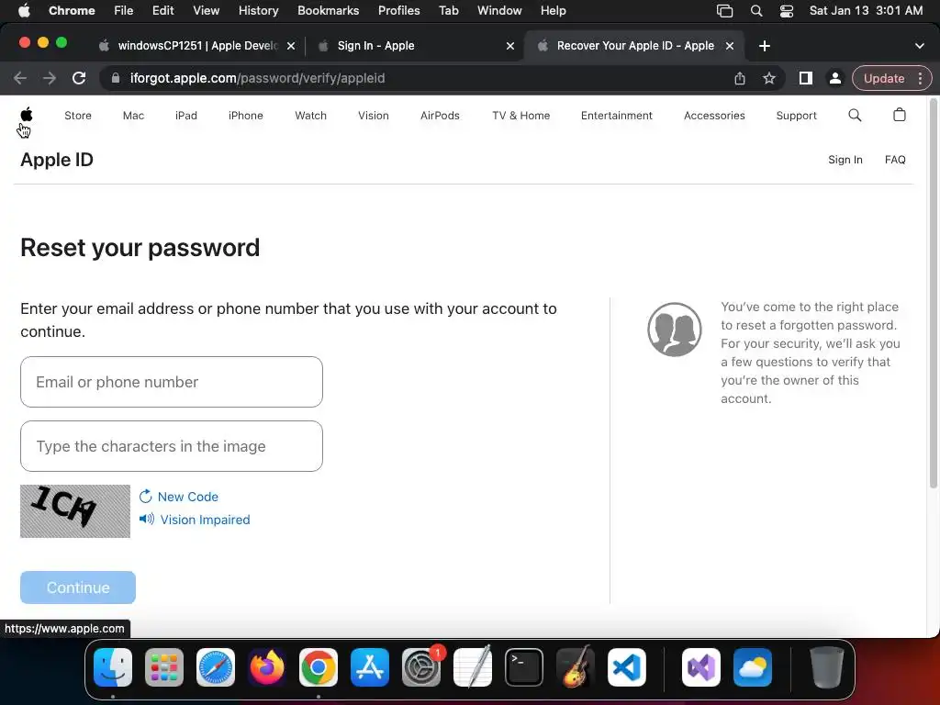
Task: Reload the page with refresh icon
Action: (79, 78)
